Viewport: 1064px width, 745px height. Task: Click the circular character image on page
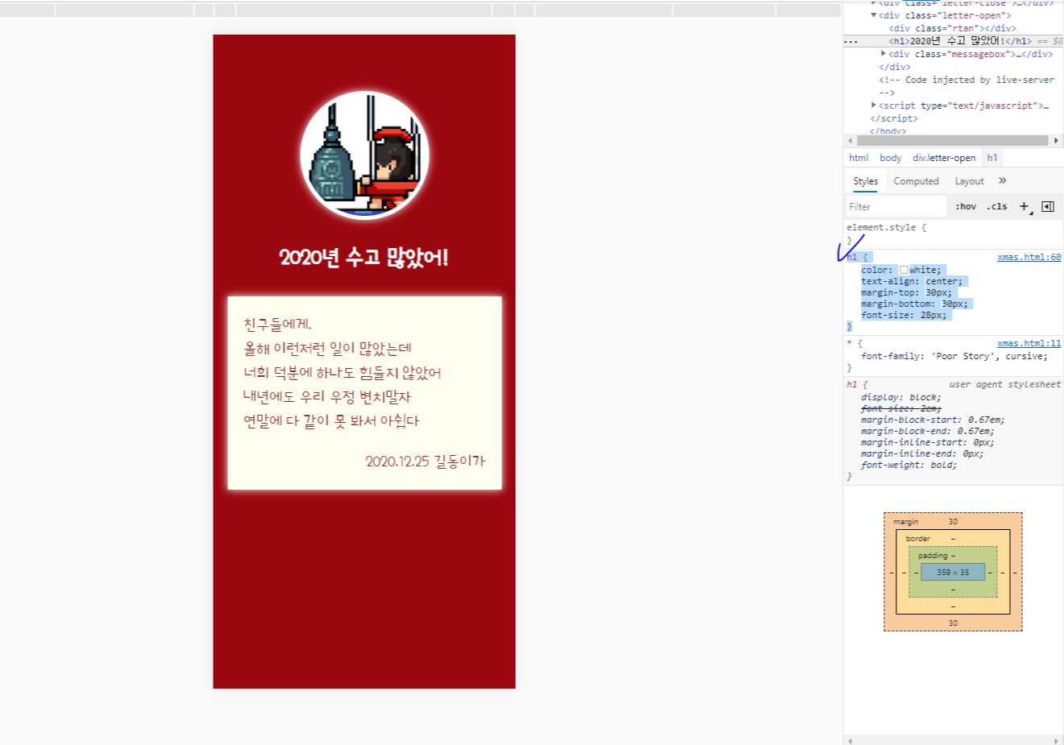tap(364, 155)
